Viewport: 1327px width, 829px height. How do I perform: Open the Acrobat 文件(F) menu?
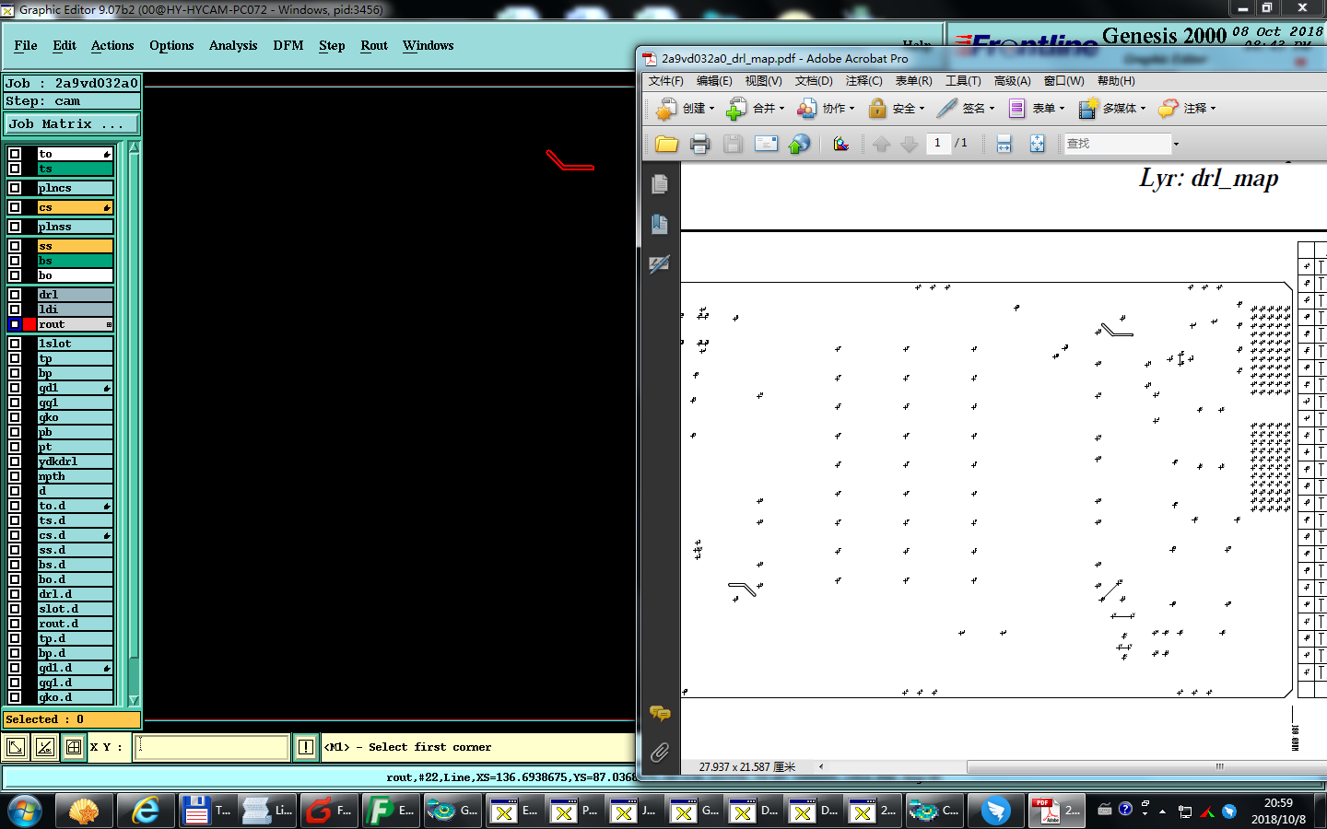[665, 81]
